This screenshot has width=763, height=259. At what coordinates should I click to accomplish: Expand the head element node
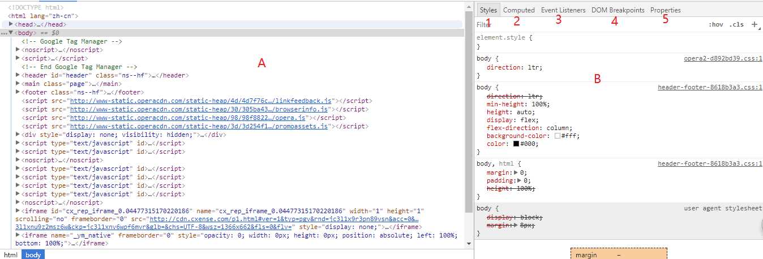(x=11, y=25)
